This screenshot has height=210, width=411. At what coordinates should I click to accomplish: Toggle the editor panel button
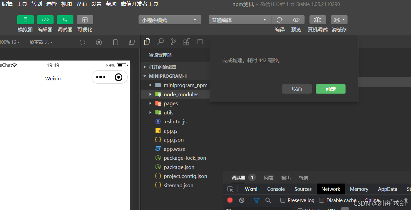pos(45,20)
